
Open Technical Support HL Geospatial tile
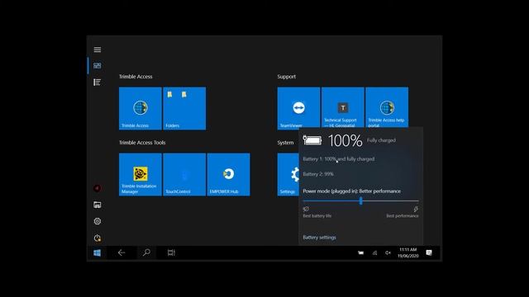point(343,108)
